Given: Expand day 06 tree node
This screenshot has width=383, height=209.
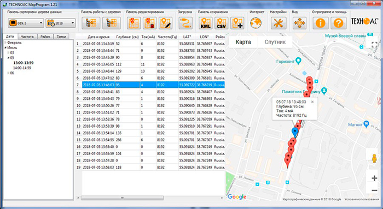Looking at the screenshot, I should click(x=9, y=73).
